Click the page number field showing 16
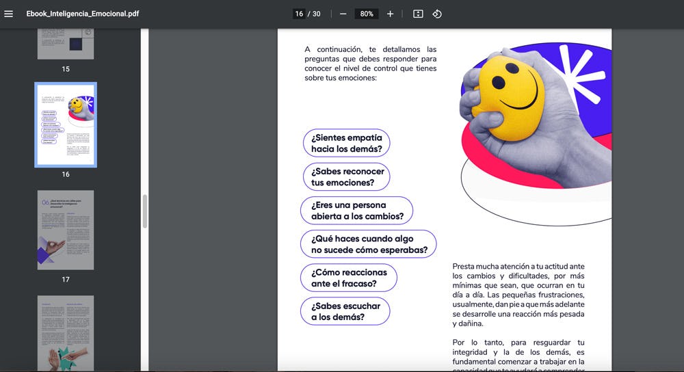This screenshot has height=372, width=684. point(299,14)
